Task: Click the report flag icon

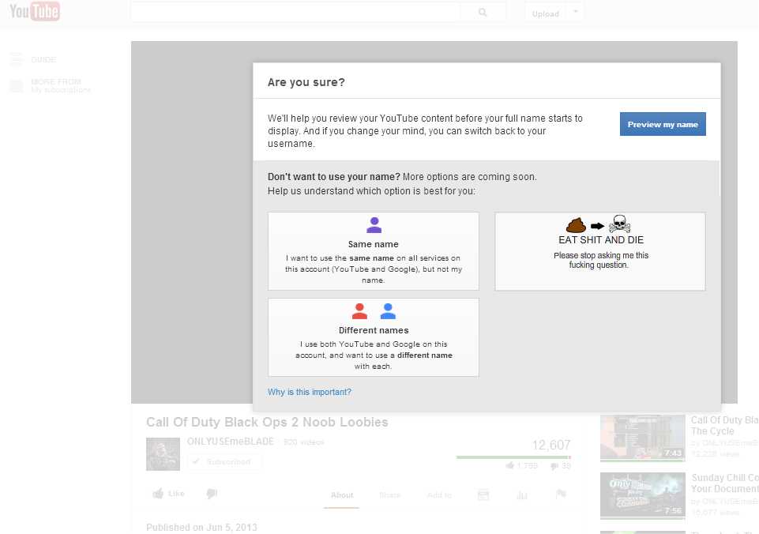Action: (x=561, y=495)
